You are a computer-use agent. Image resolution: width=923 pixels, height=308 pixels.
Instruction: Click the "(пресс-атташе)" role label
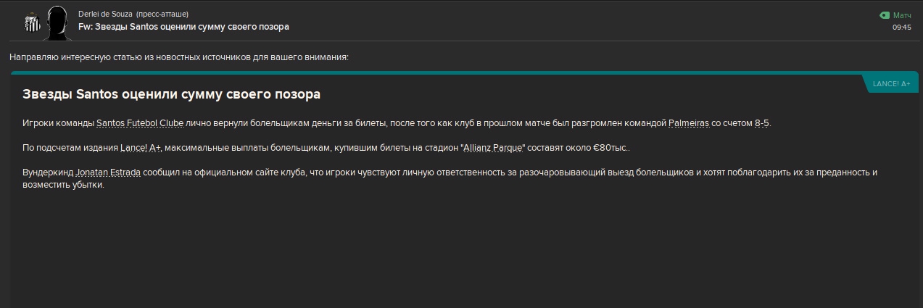coord(162,14)
